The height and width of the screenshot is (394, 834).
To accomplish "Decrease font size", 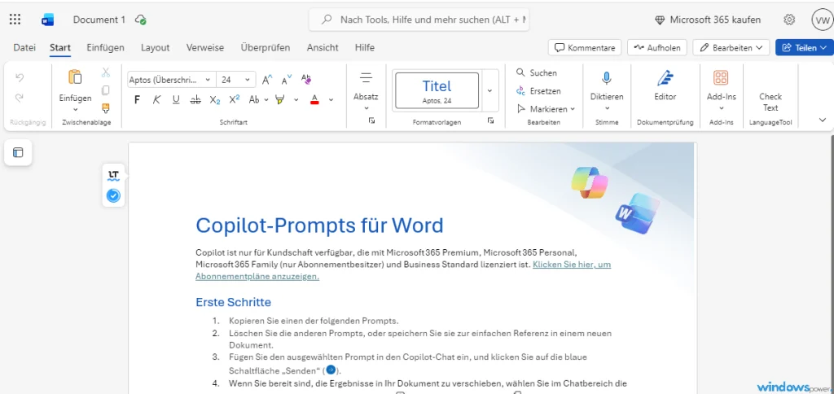I will point(286,80).
